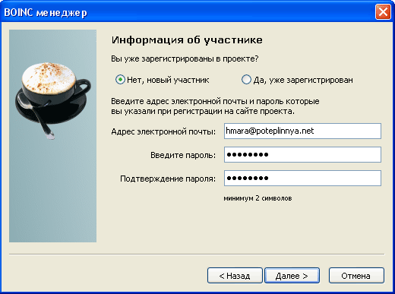Close the BOINC менеджер dialog window

click(383, 12)
